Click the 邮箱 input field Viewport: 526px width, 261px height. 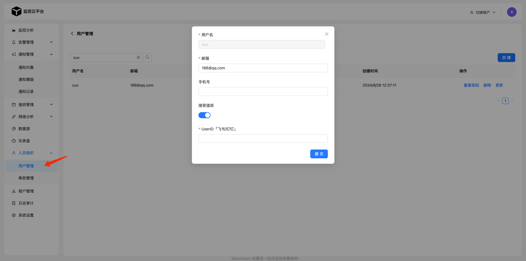pyautogui.click(x=263, y=68)
